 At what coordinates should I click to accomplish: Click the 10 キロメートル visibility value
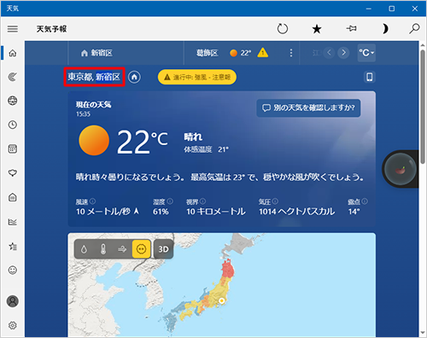216,212
